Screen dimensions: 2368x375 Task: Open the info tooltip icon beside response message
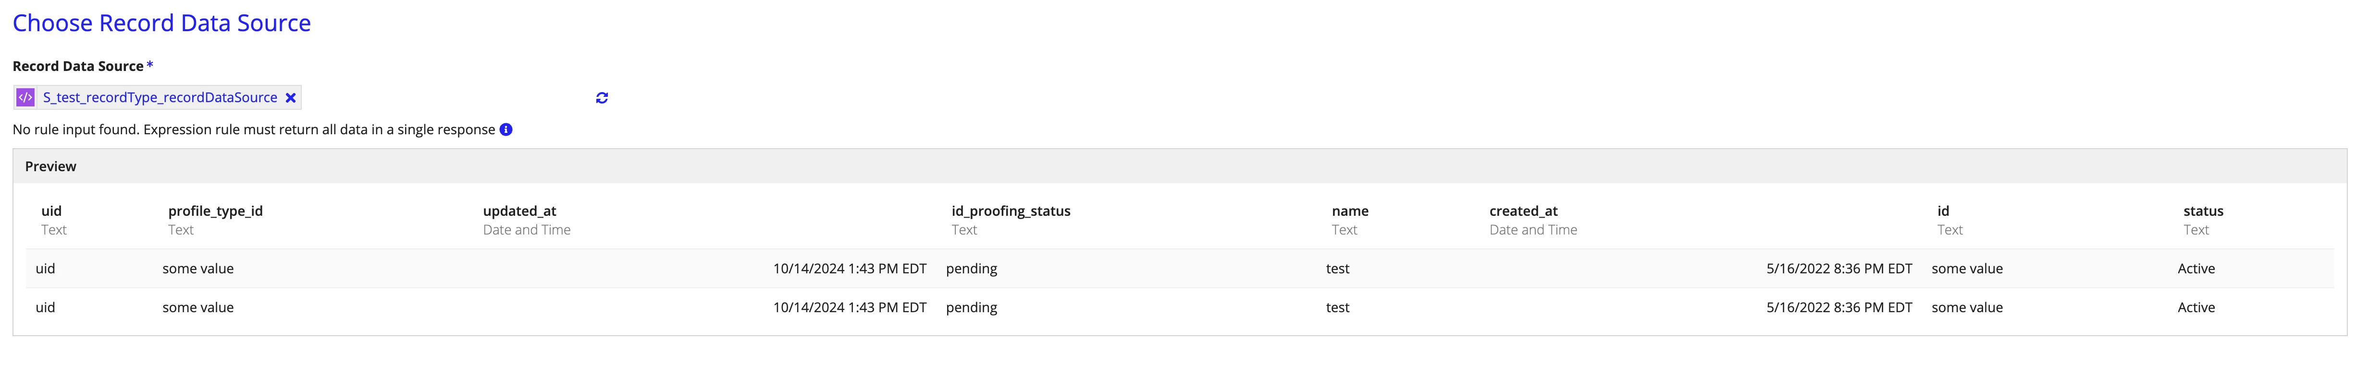pos(506,129)
